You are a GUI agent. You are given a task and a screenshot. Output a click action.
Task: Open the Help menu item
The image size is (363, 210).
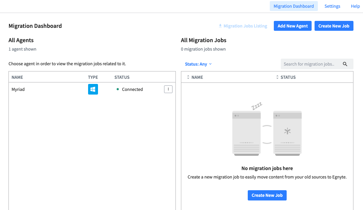[355, 6]
